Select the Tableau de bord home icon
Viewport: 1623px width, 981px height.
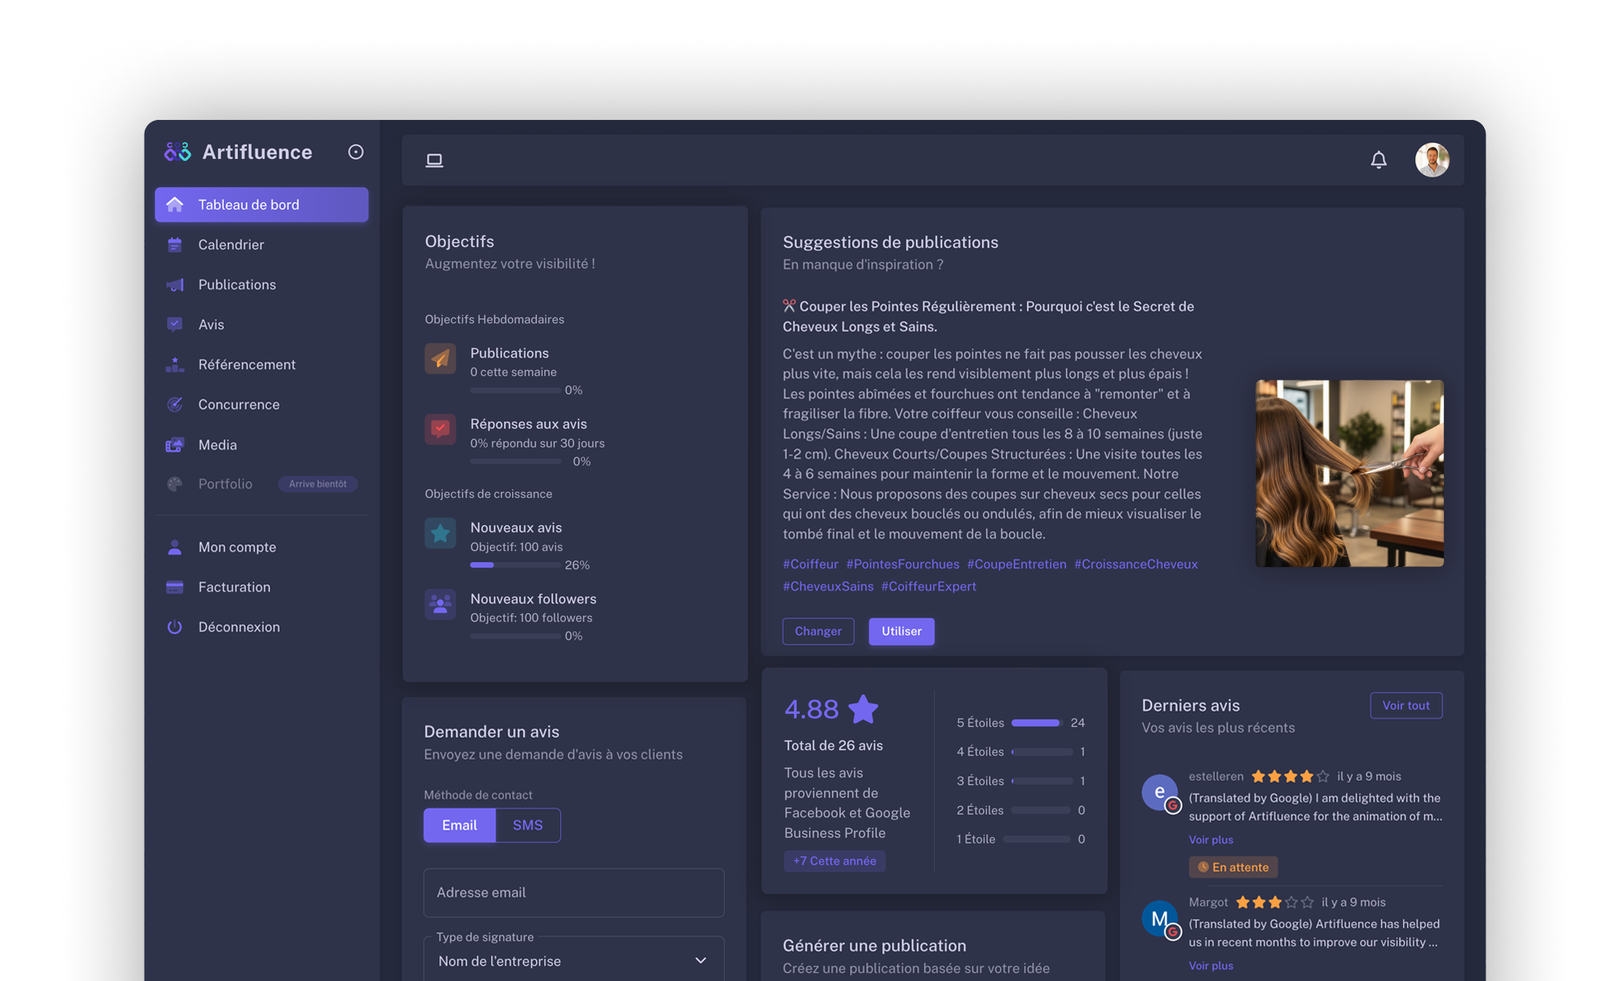point(175,204)
